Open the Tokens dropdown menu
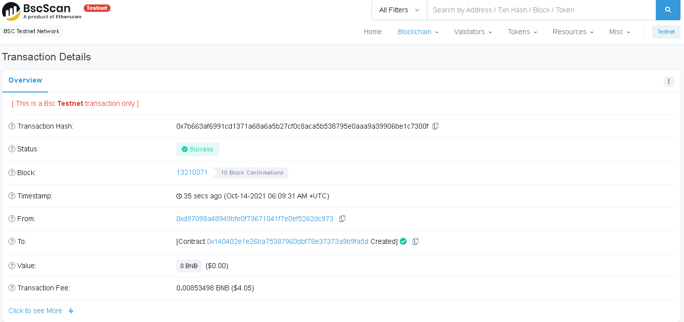 click(x=523, y=32)
